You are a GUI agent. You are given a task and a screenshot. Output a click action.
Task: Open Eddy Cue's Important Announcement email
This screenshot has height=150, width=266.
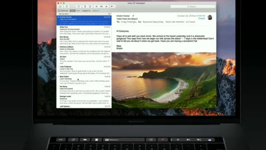point(84,30)
